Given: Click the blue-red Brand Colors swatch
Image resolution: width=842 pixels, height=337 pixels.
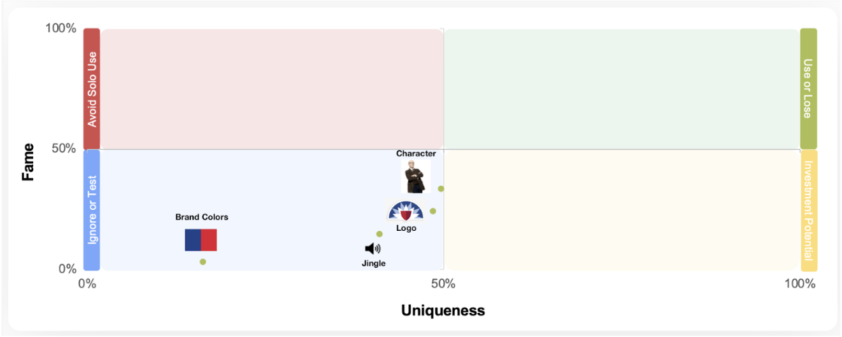Looking at the screenshot, I should [201, 240].
